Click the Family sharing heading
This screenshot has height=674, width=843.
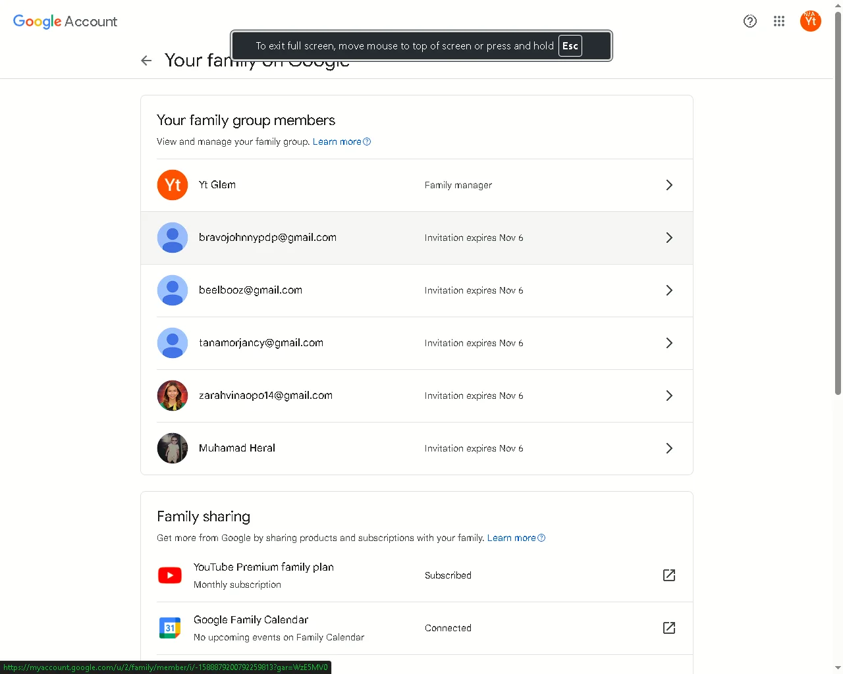[x=204, y=517]
